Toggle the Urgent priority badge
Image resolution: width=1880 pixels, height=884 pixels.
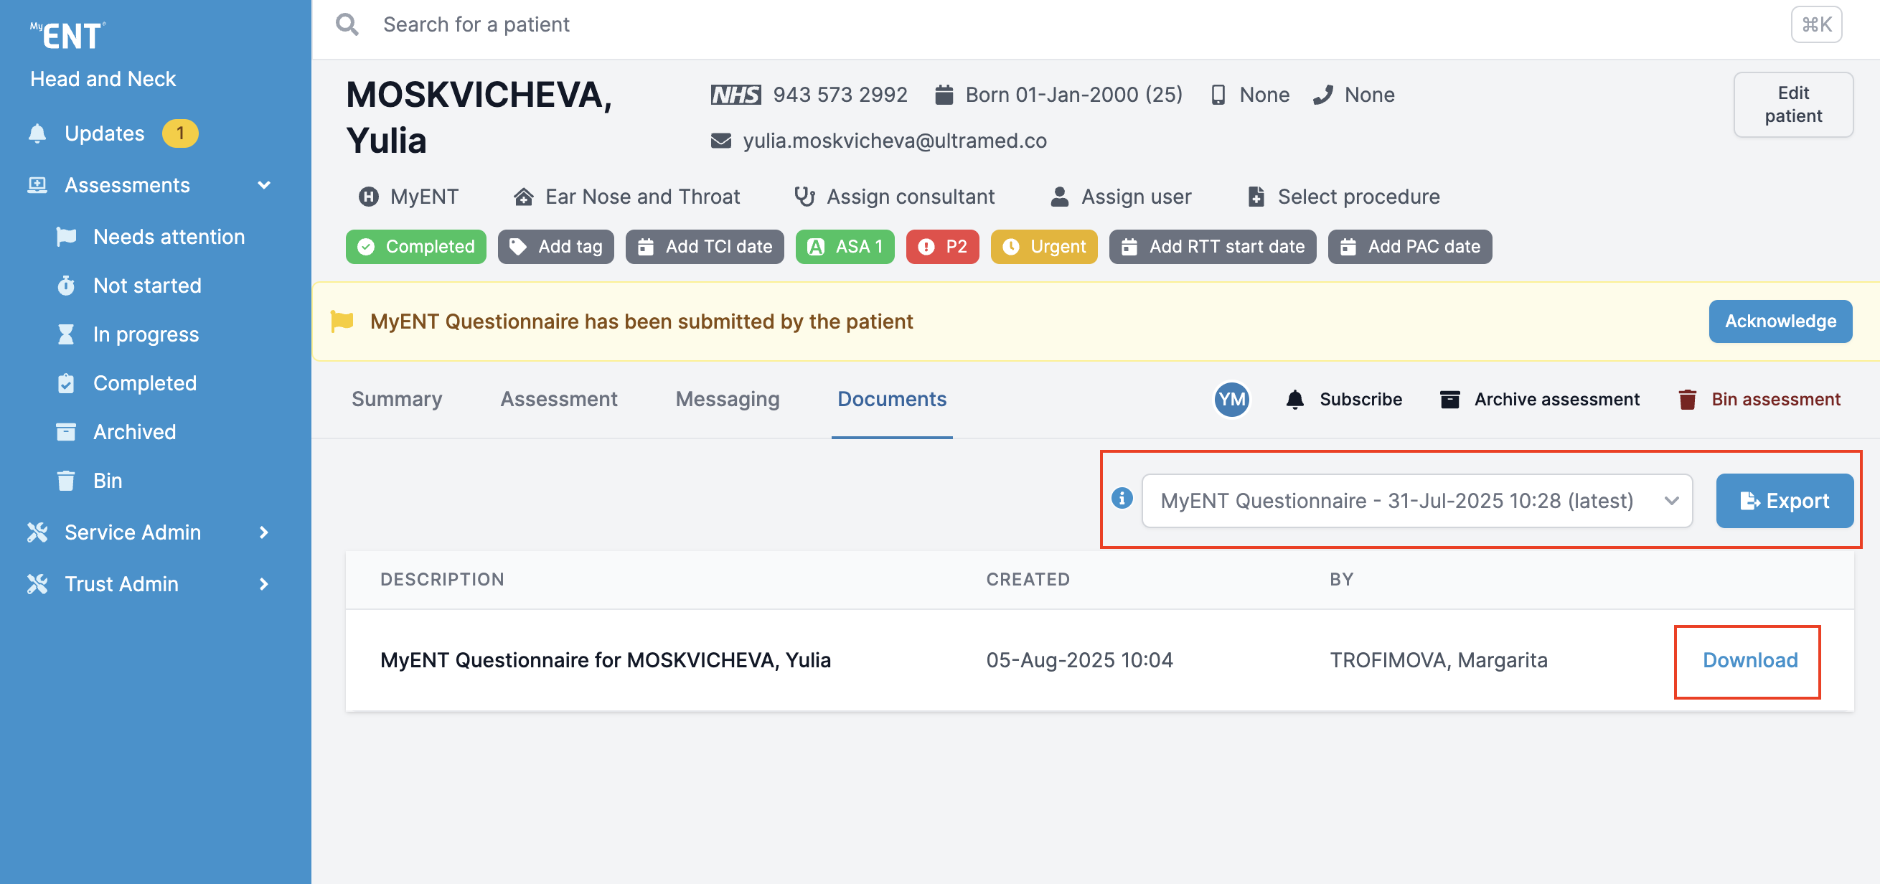[x=1043, y=247]
